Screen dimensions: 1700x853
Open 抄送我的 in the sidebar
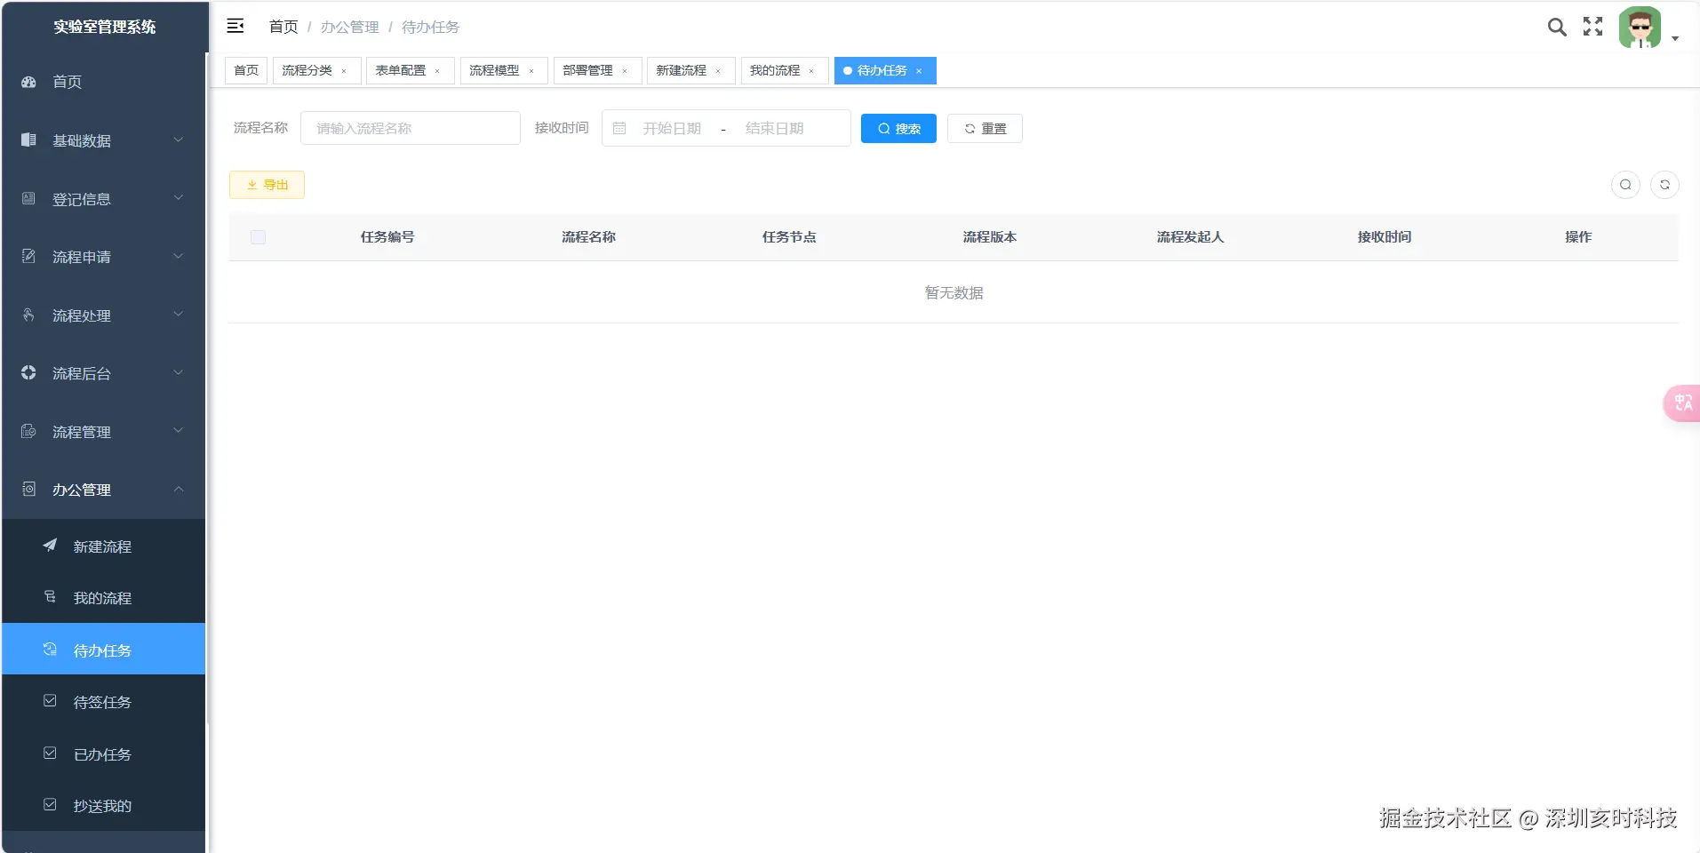point(104,806)
